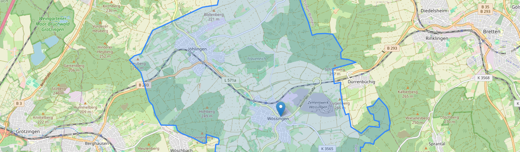
Task: Click the Schlohberg peak triangle marker
Action: pyautogui.click(x=335, y=65)
